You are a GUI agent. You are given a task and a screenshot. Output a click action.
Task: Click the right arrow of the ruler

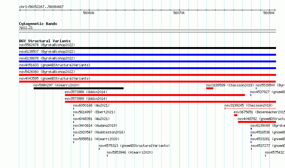[275, 10]
